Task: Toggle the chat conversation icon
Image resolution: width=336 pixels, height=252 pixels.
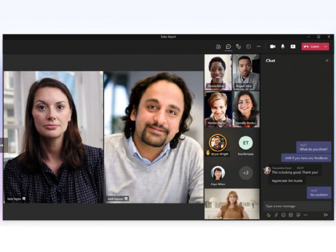Action: click(228, 47)
